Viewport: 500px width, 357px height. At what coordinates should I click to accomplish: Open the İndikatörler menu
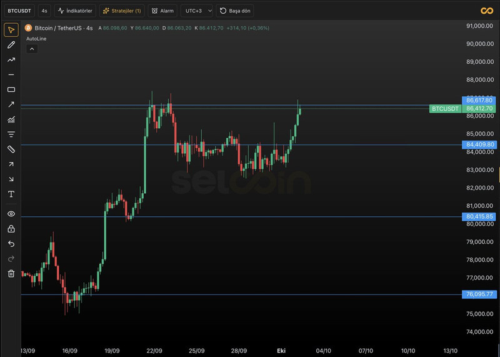75,11
